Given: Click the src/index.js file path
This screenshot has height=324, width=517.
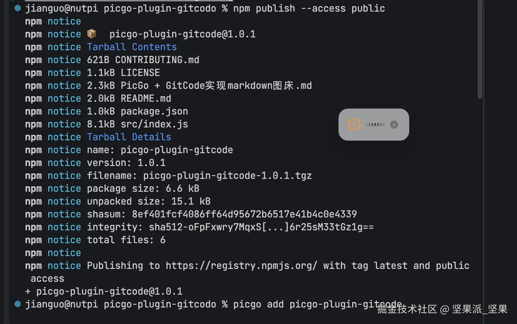Looking at the screenshot, I should 154,124.
